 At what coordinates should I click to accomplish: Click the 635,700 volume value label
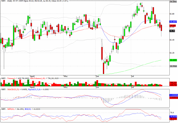pyautogui.click(x=173, y=85)
